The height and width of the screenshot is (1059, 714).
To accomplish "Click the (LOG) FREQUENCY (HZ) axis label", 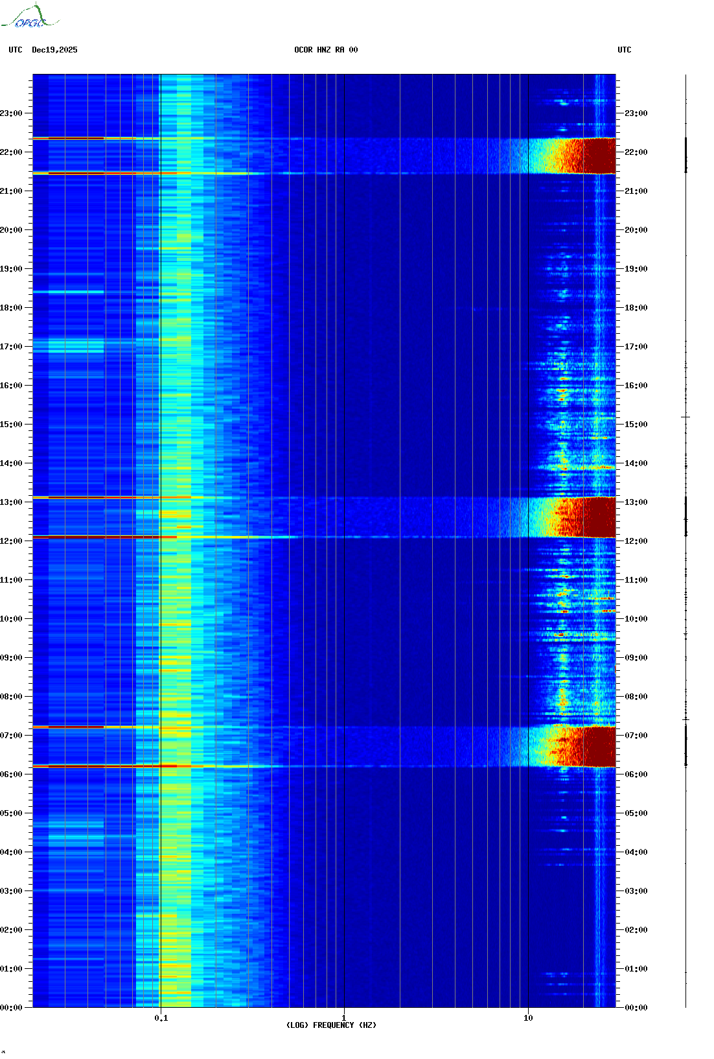I will click(x=331, y=1025).
